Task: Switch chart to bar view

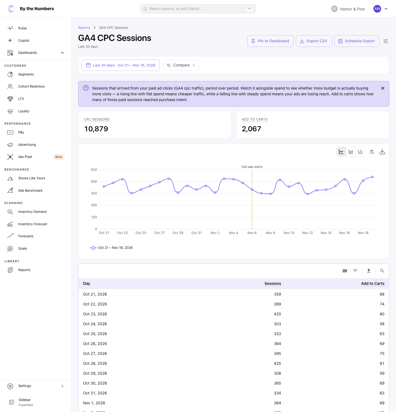Action: [x=361, y=152]
